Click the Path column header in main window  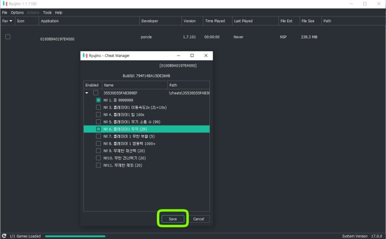coord(354,21)
